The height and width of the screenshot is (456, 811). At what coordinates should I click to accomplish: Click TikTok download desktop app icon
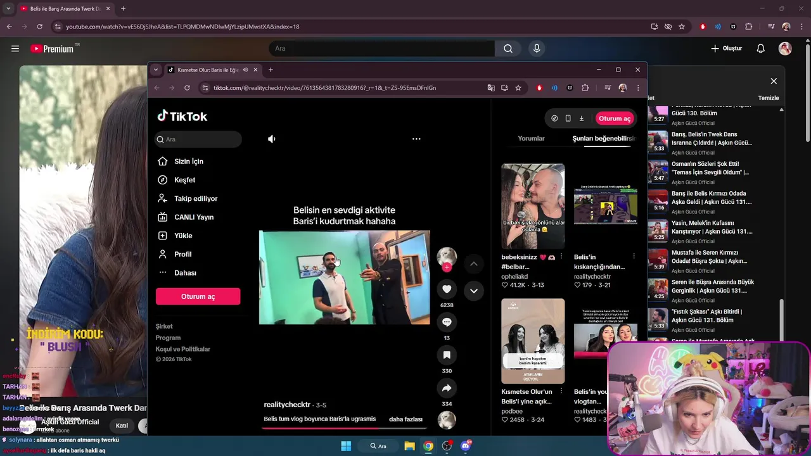coord(581,118)
